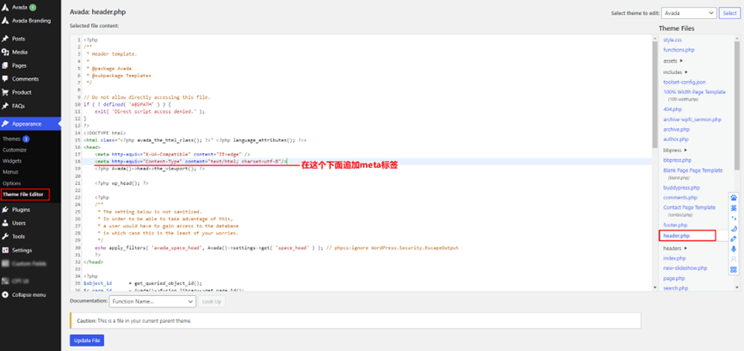The image size is (744, 351).
Task: Click the Pages icon in sidebar
Action: 5,65
